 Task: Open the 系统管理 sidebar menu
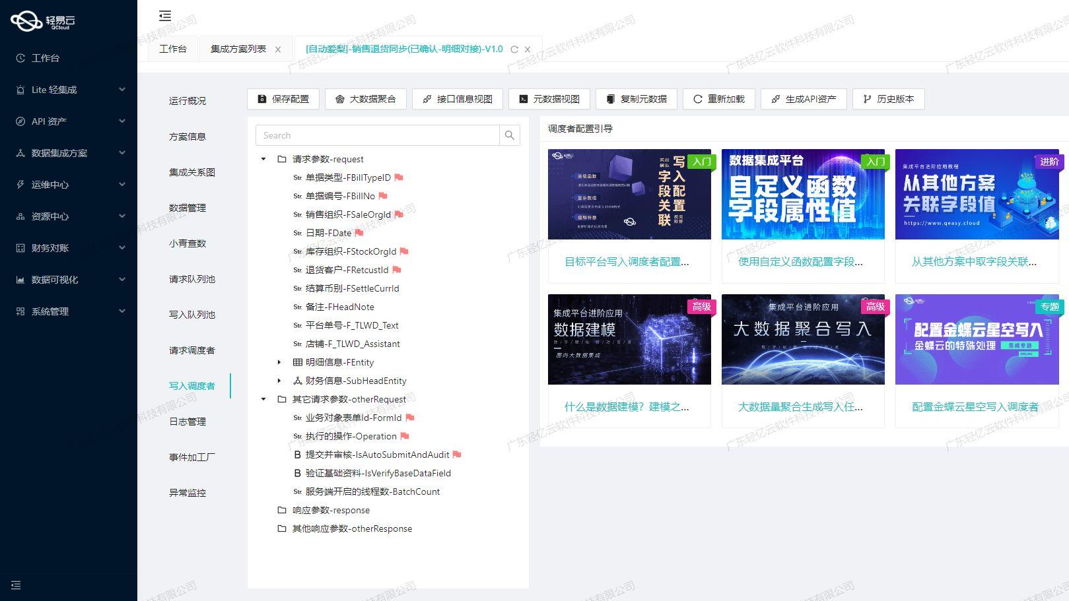point(51,311)
